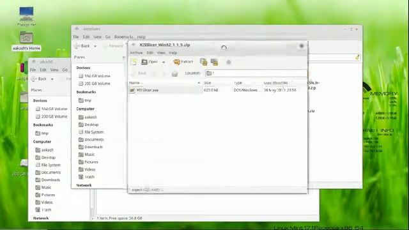Open View menu in the 'windows' file manager
Image resolution: width=409 pixels, height=230 pixels.
tap(98, 37)
